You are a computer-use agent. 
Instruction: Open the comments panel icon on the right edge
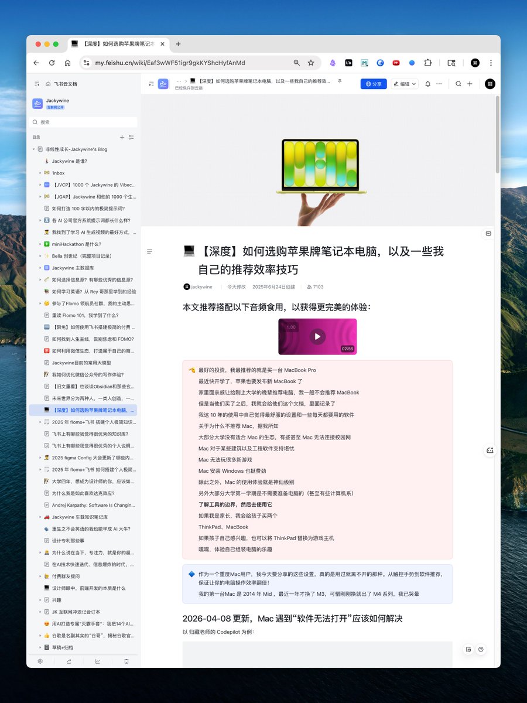[x=488, y=233]
